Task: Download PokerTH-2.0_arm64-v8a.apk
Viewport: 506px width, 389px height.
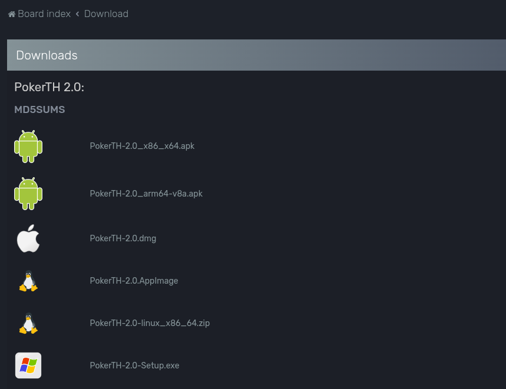Action: tap(146, 194)
